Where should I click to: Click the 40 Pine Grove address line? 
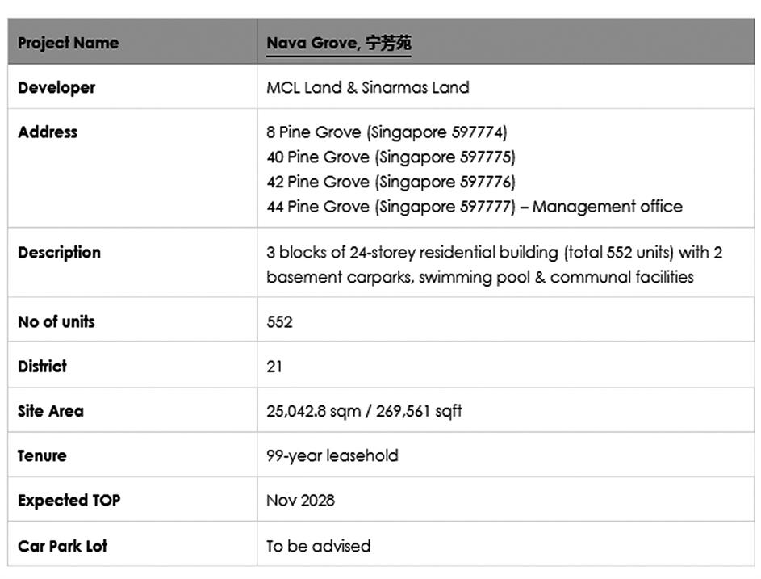coord(391,157)
